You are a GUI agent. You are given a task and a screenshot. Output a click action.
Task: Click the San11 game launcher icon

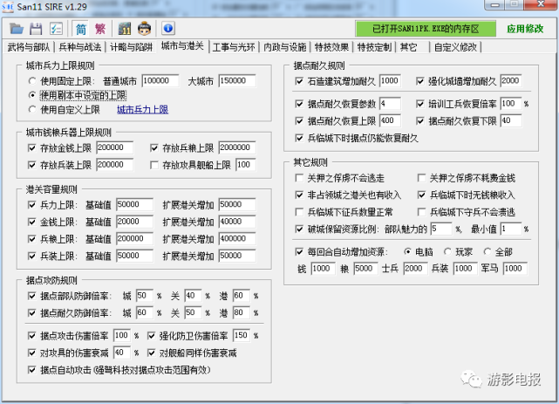tap(125, 29)
